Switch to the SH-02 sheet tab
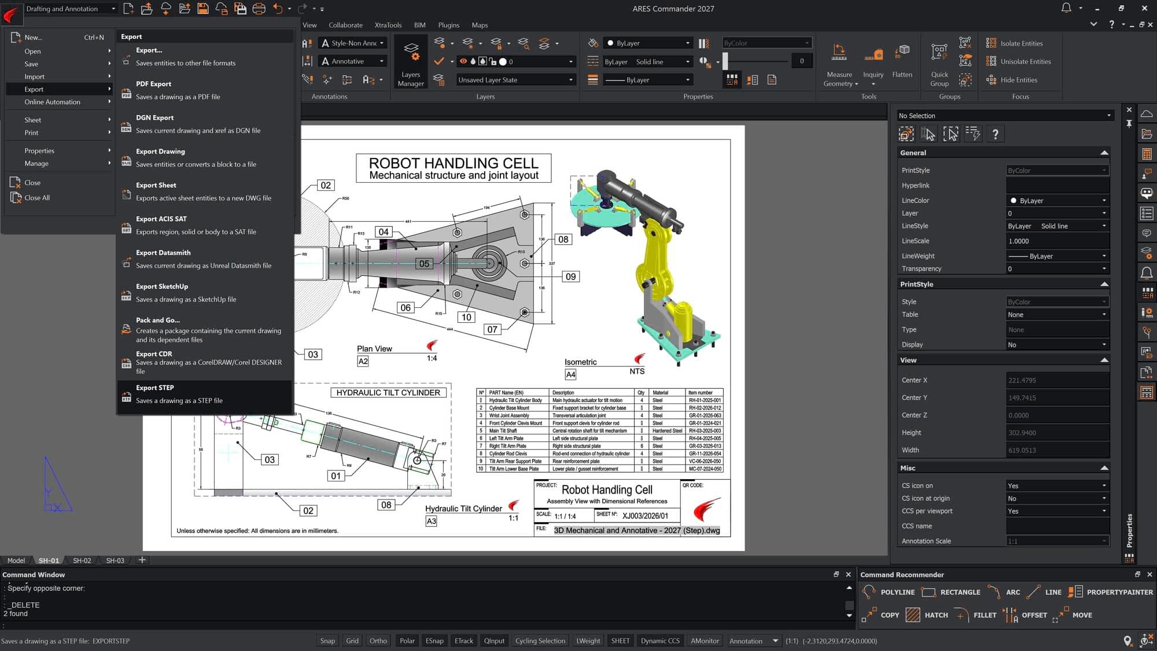 pyautogui.click(x=82, y=560)
